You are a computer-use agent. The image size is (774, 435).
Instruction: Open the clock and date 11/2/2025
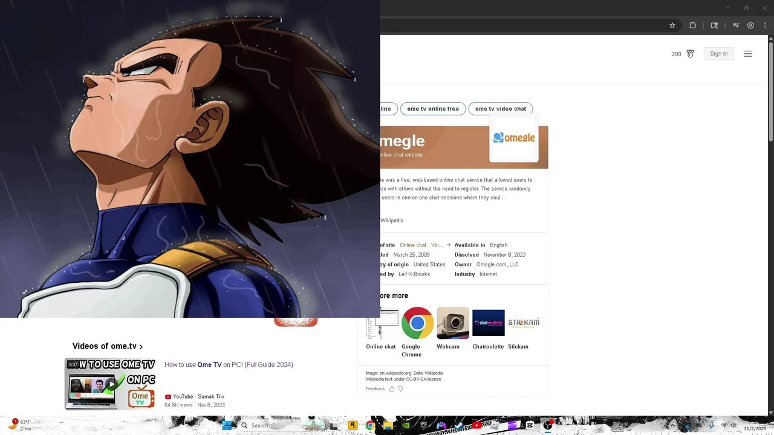pyautogui.click(x=755, y=425)
